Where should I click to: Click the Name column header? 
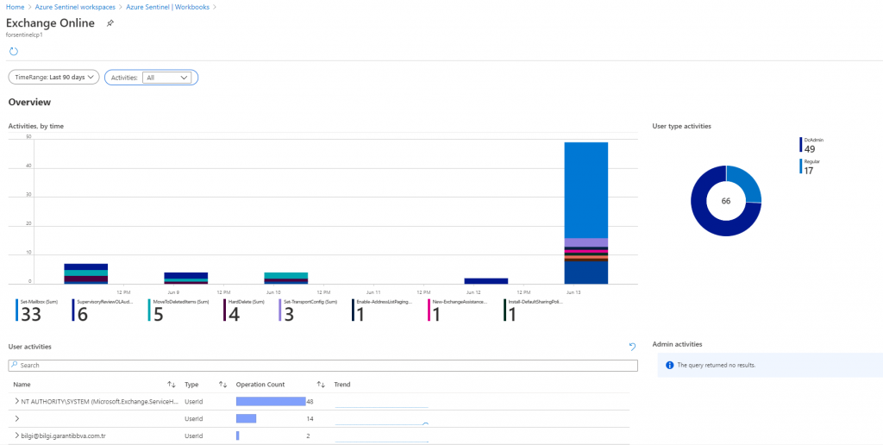(x=22, y=384)
